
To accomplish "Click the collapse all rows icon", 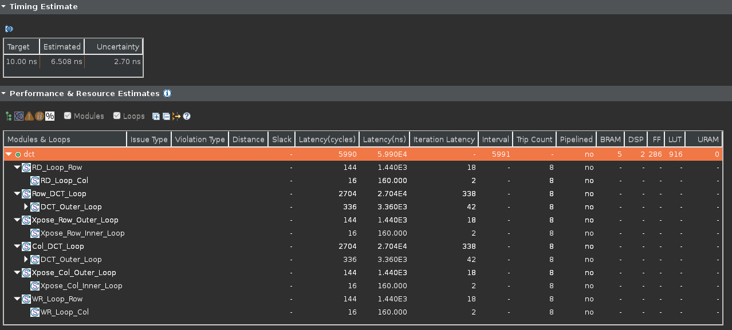I will tap(166, 116).
